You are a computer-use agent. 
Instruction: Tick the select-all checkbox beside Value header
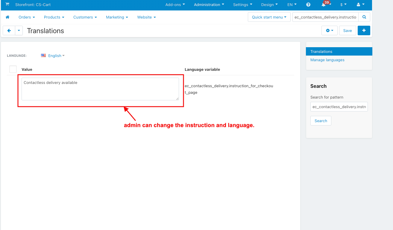(x=13, y=69)
